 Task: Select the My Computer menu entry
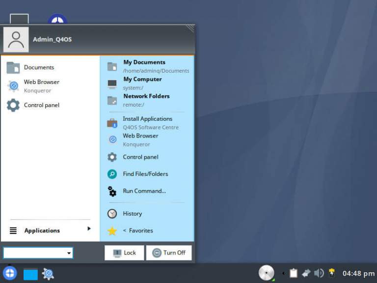pos(147,84)
